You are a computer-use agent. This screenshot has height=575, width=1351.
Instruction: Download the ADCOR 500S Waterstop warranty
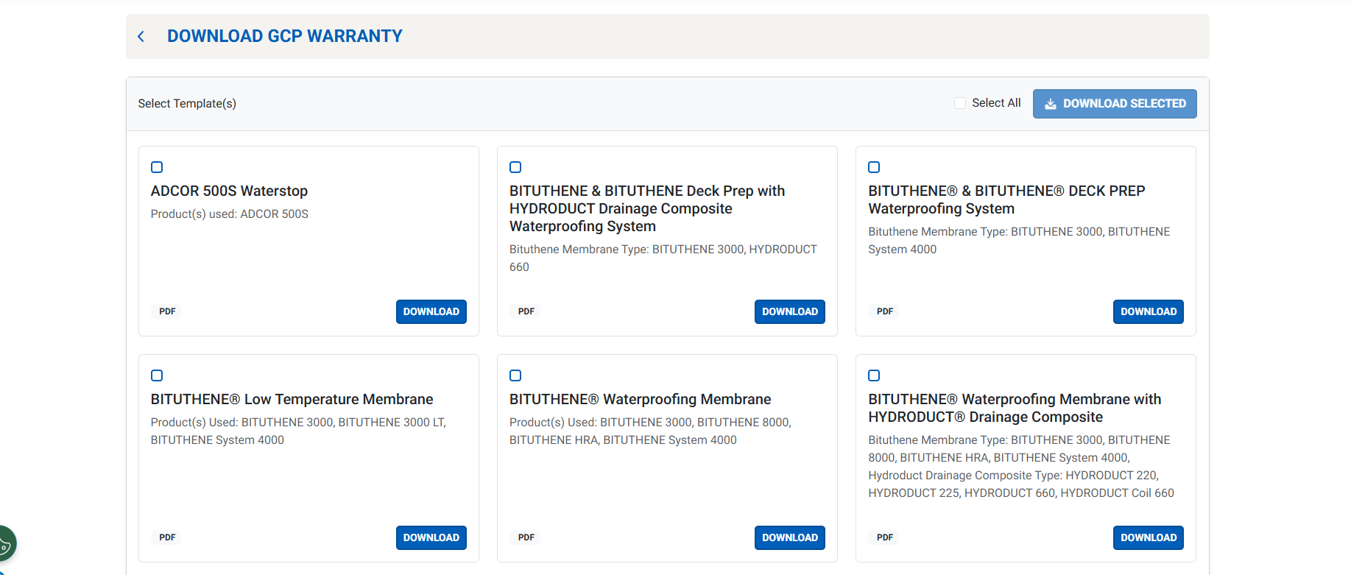point(431,311)
